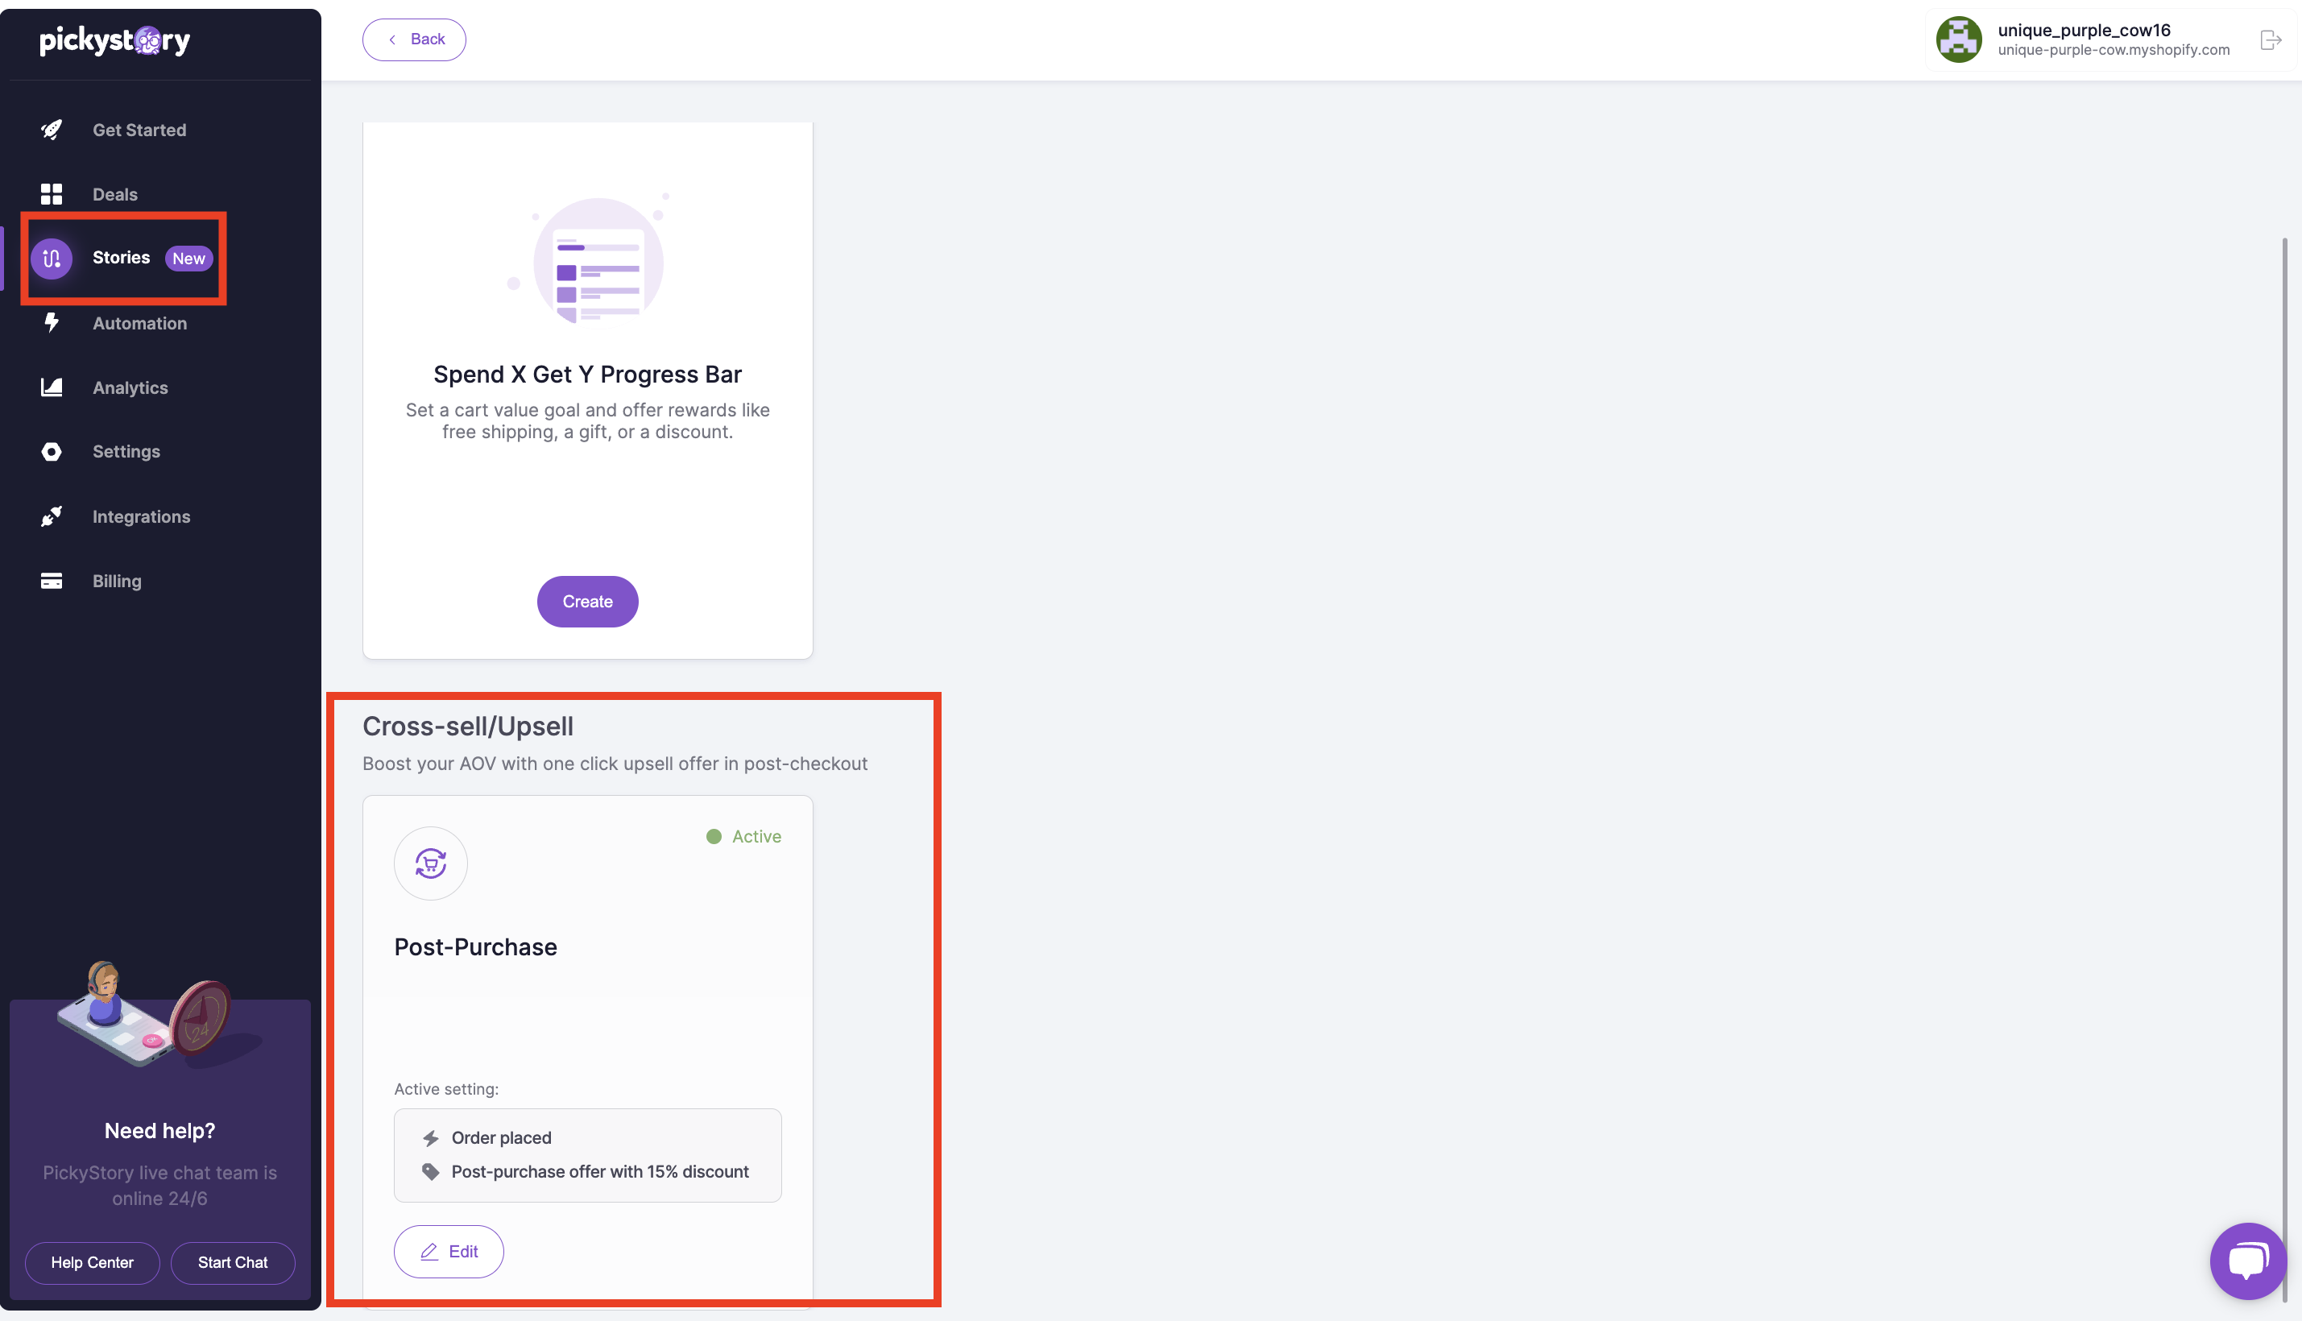Viewport: 2302px width, 1321px height.
Task: Click the Analytics chart icon
Action: coord(52,387)
